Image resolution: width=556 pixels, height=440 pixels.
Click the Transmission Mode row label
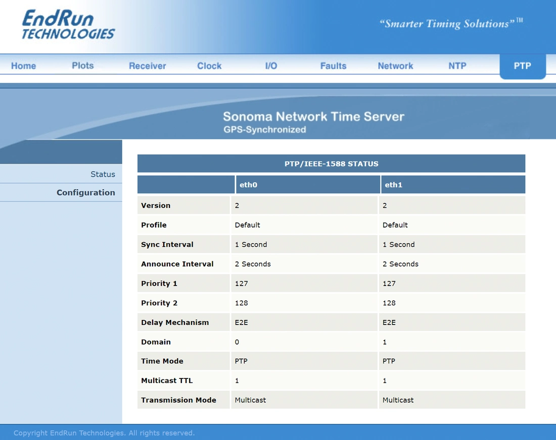pyautogui.click(x=178, y=400)
